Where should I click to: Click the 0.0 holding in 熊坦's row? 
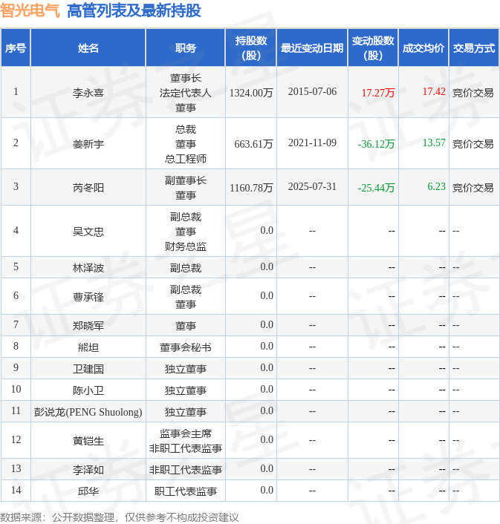267,346
